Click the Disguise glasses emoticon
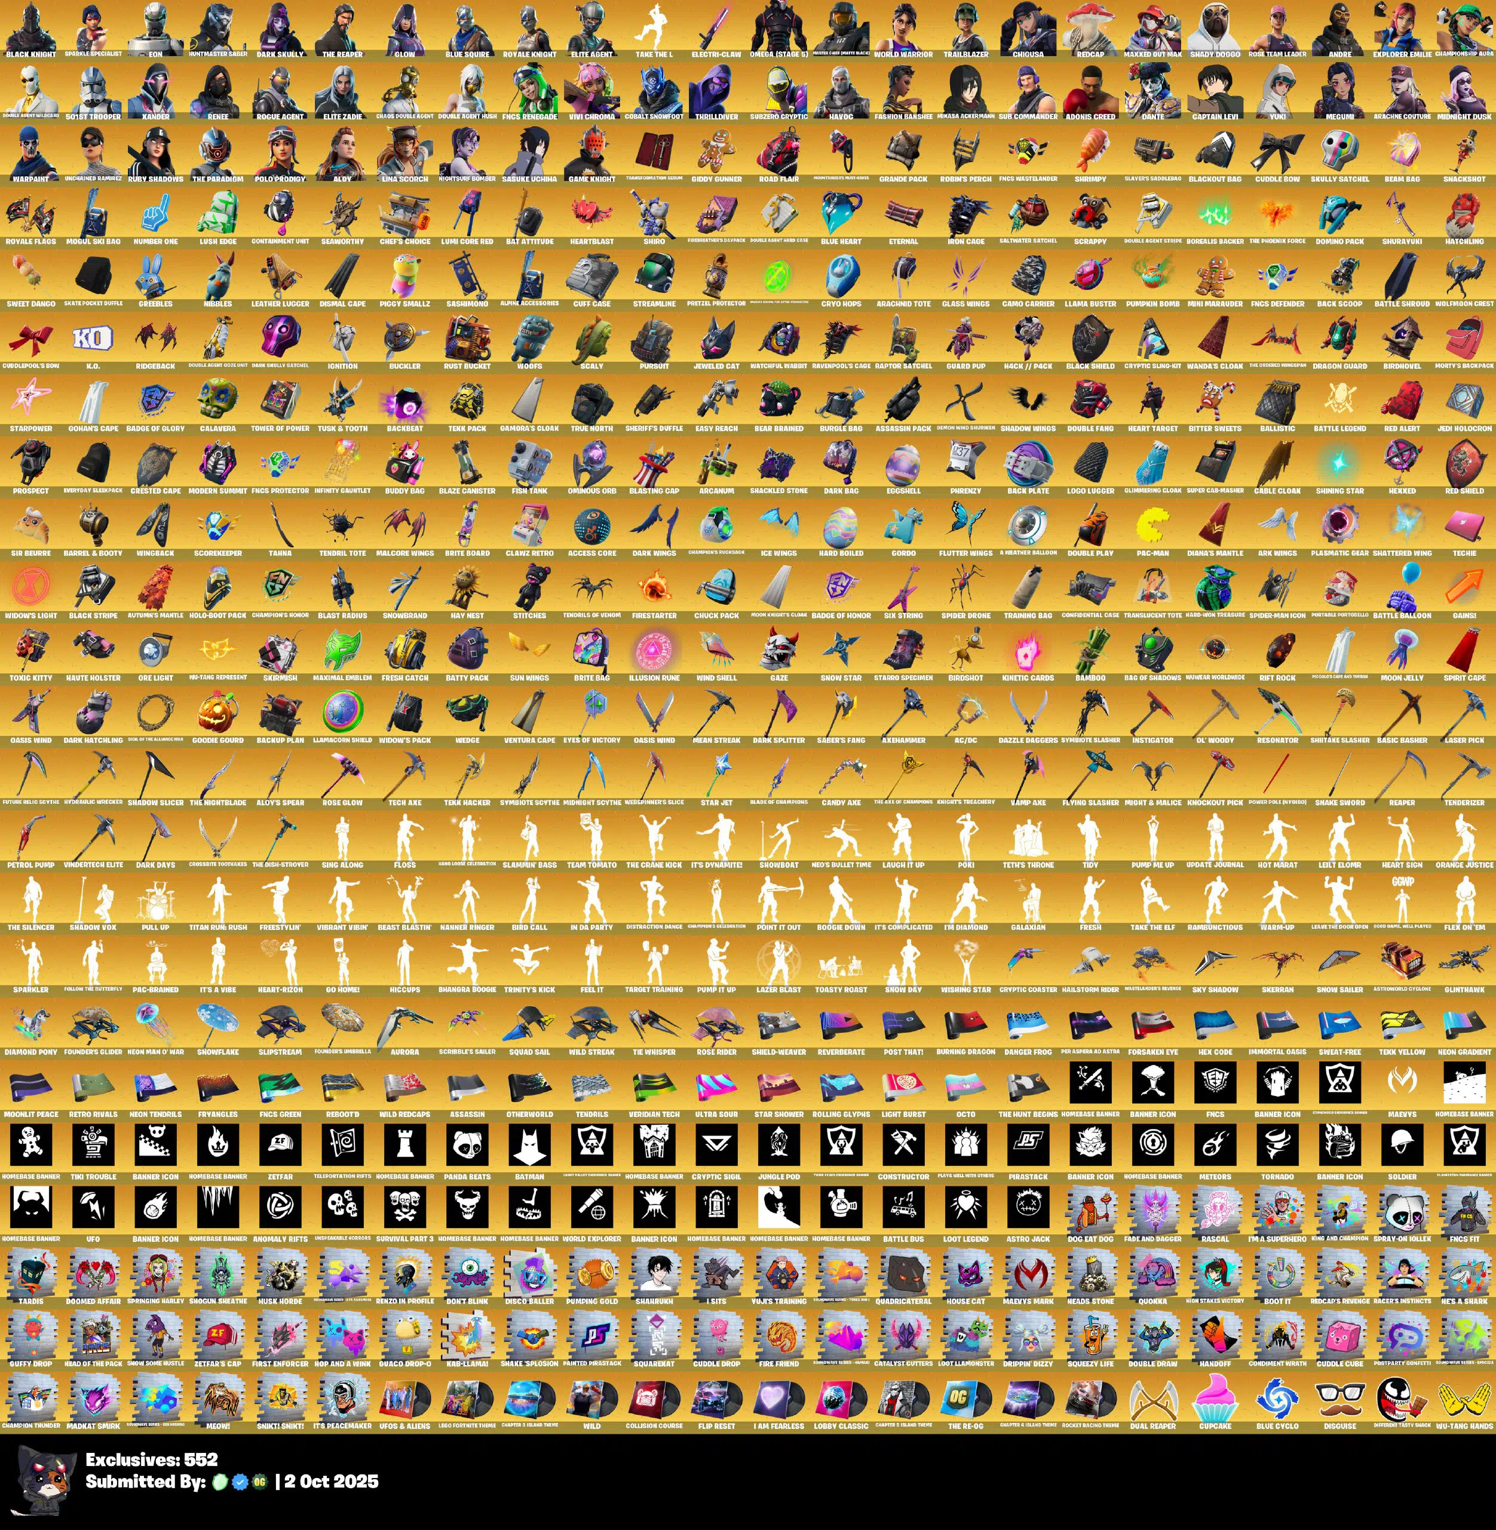Viewport: 1496px width, 1530px height. 1339,1399
